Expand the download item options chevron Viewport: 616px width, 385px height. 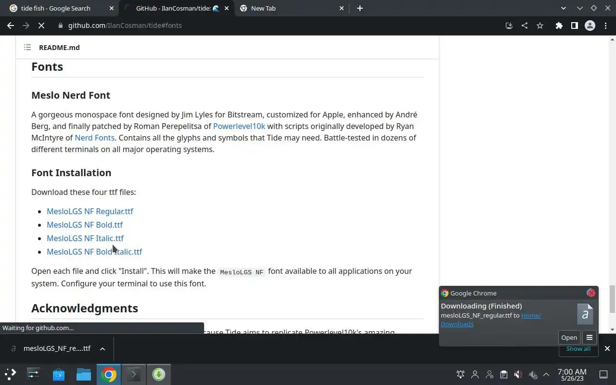(103, 348)
